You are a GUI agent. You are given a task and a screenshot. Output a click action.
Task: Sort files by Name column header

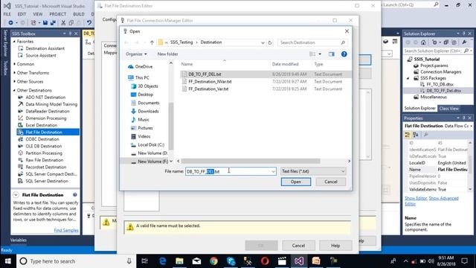(187, 64)
